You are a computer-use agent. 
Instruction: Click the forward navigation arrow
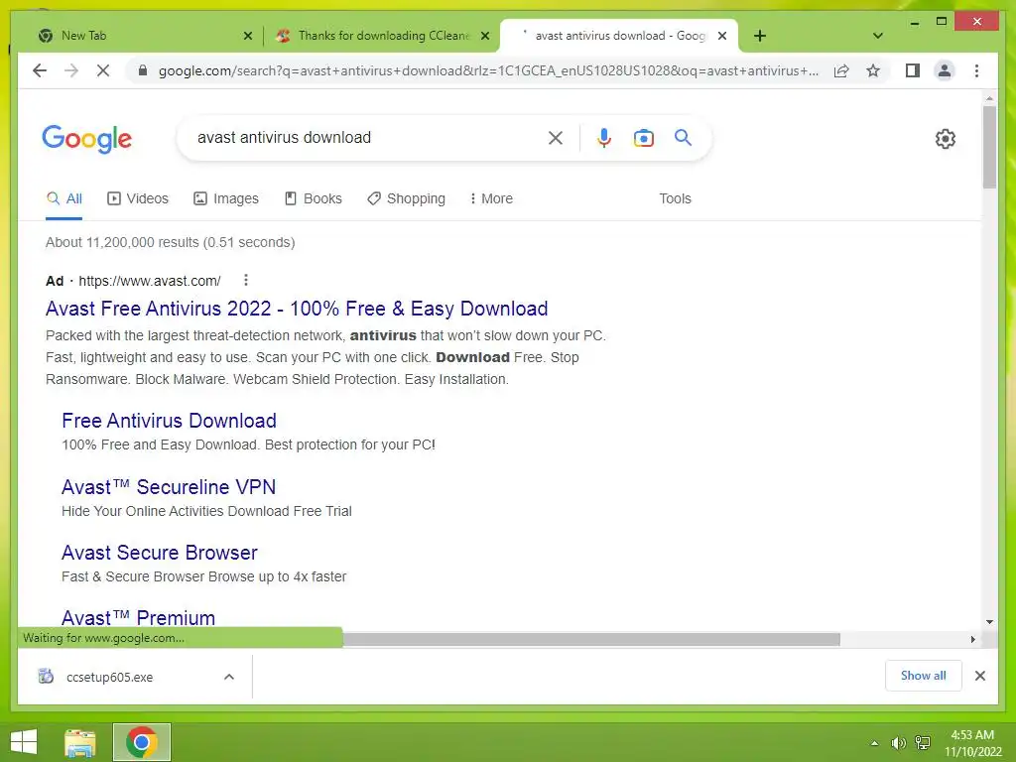pos(71,70)
